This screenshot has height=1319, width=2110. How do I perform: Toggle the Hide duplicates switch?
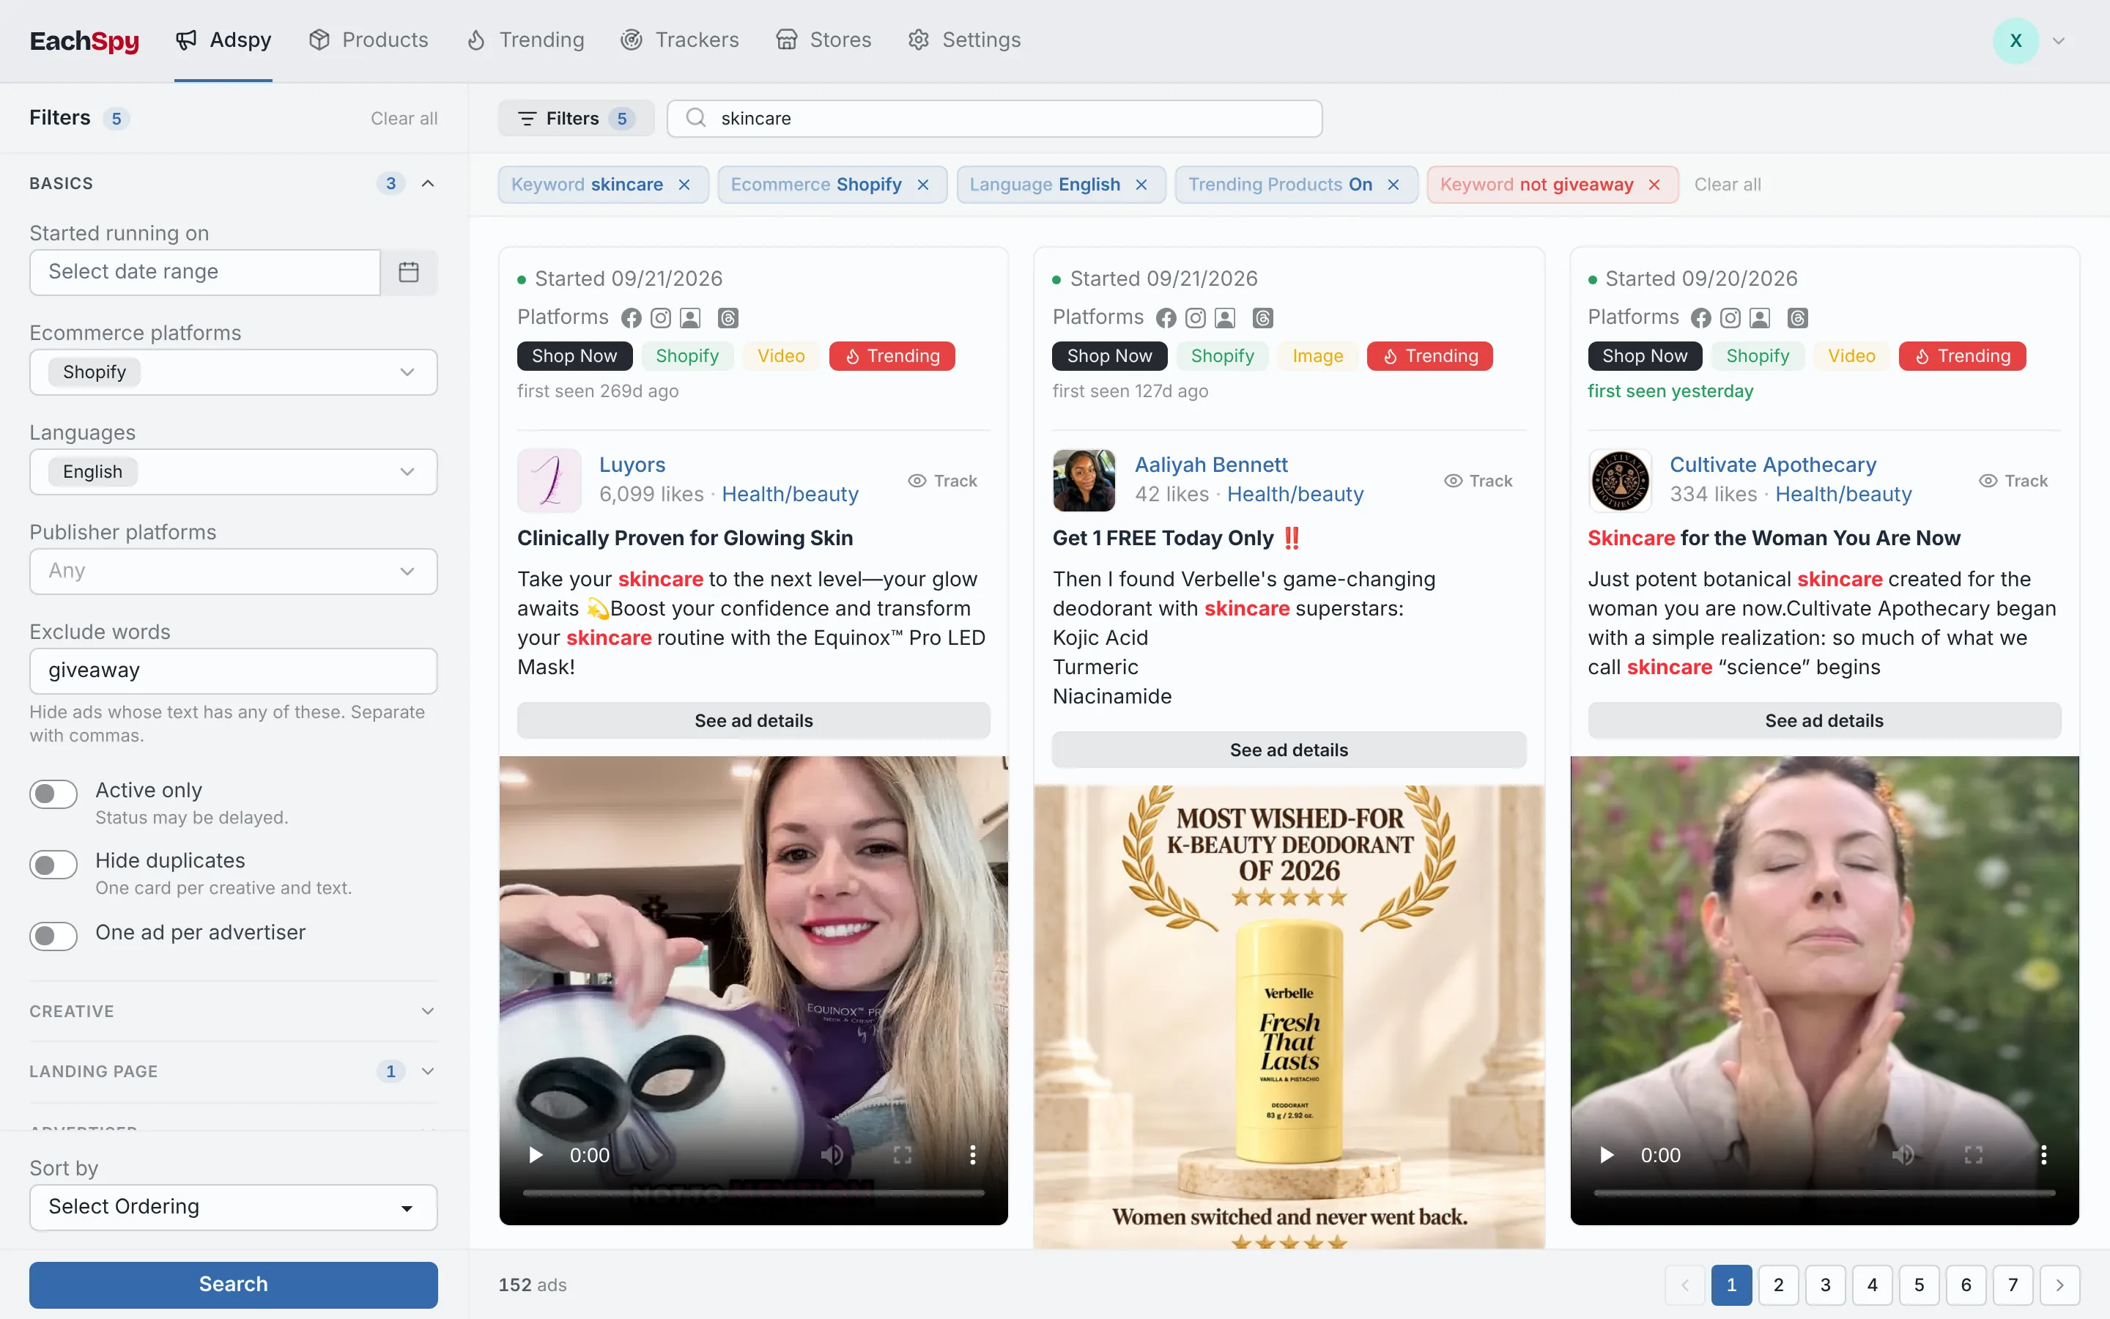pyautogui.click(x=53, y=865)
